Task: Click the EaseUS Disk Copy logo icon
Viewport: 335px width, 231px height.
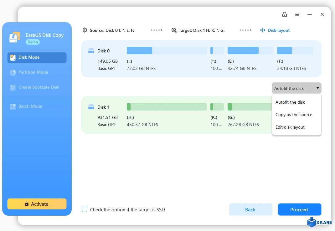Action: [x=15, y=37]
